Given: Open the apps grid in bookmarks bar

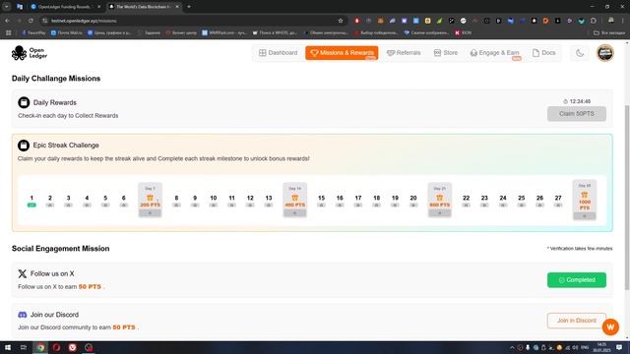Looking at the screenshot, I should 8,32.
